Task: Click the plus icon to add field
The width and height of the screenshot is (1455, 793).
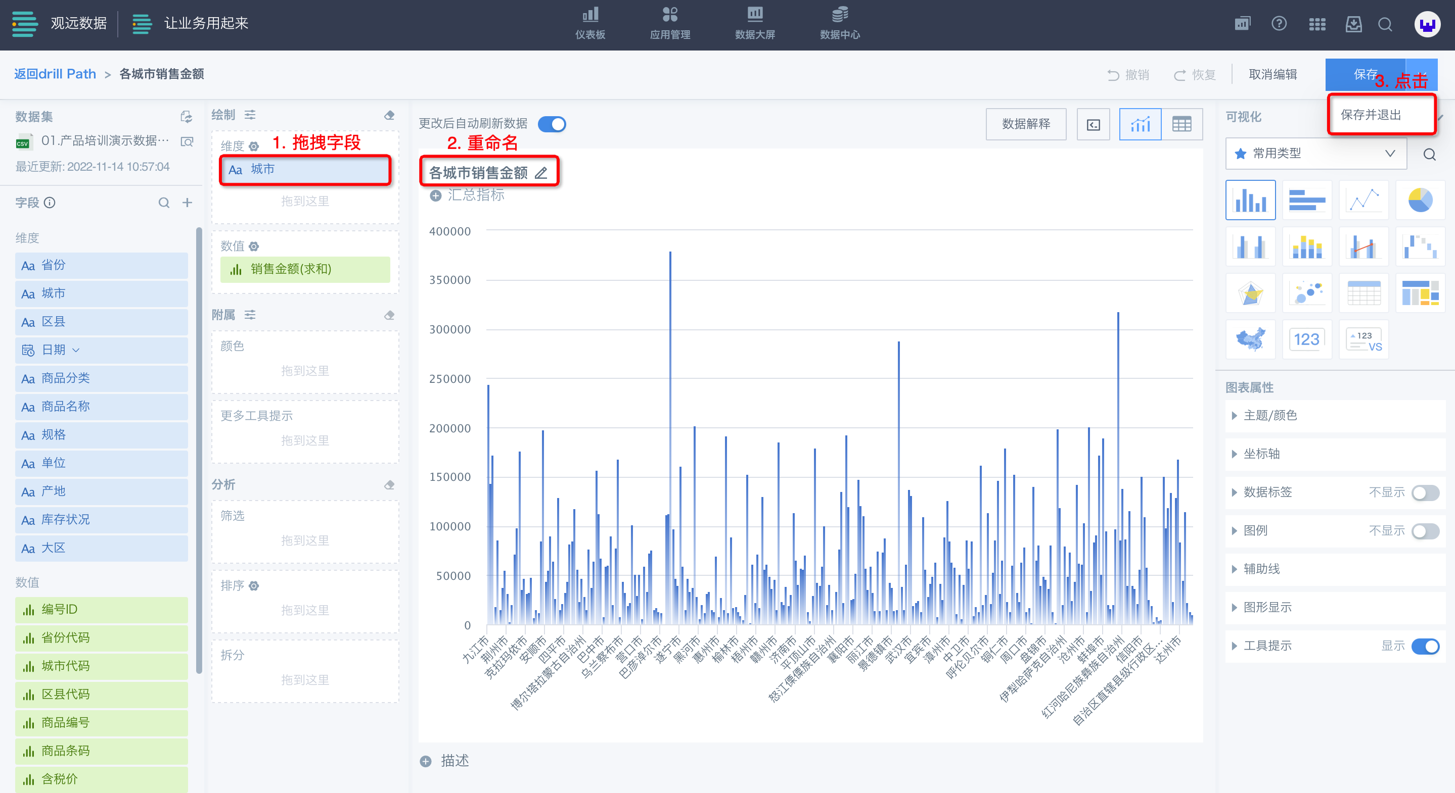Action: pyautogui.click(x=187, y=203)
